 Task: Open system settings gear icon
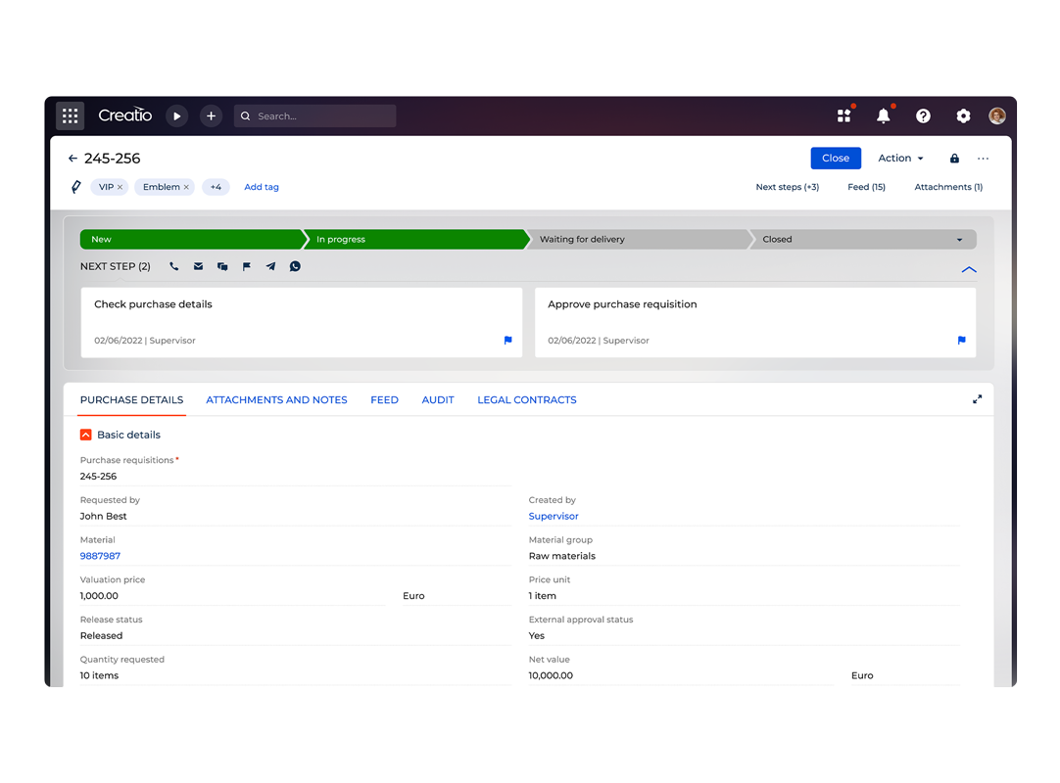963,115
